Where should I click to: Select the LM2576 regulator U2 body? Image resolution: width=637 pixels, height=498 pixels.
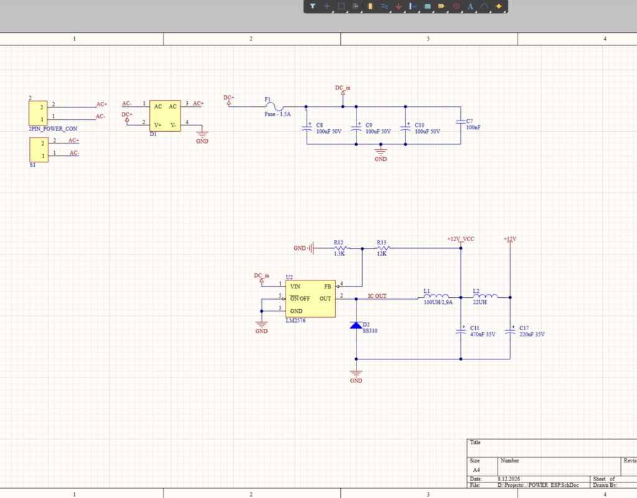pyautogui.click(x=310, y=298)
